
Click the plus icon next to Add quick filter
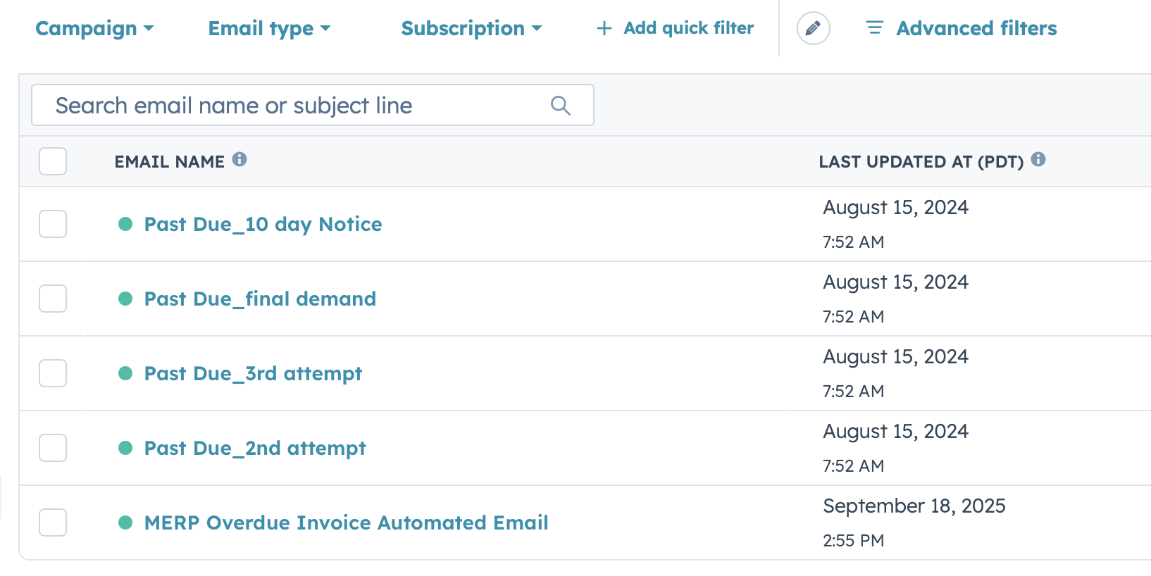603,28
